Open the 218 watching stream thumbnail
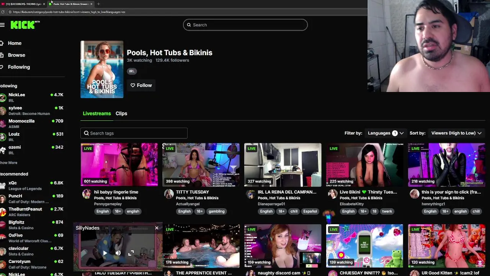The image size is (490, 276). click(447, 165)
